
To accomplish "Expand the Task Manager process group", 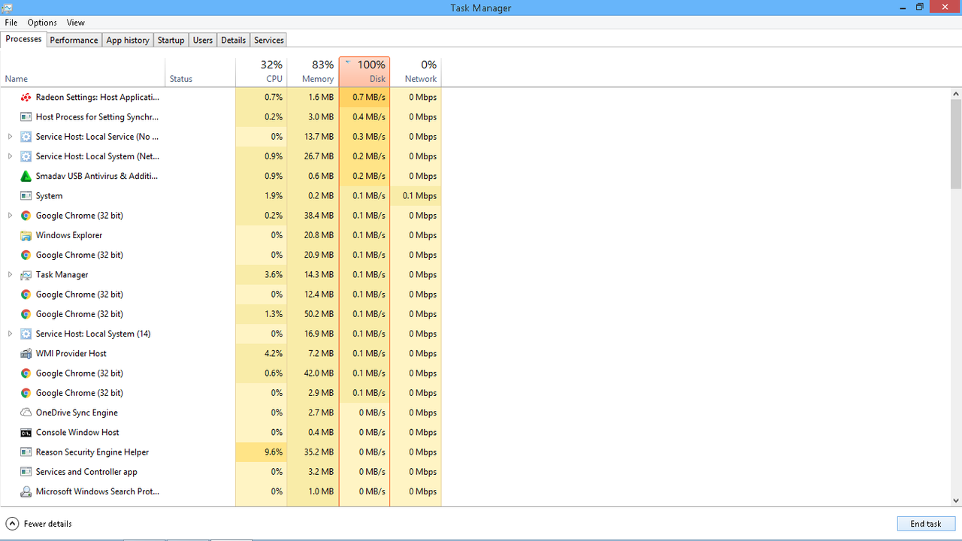I will pyautogui.click(x=10, y=274).
